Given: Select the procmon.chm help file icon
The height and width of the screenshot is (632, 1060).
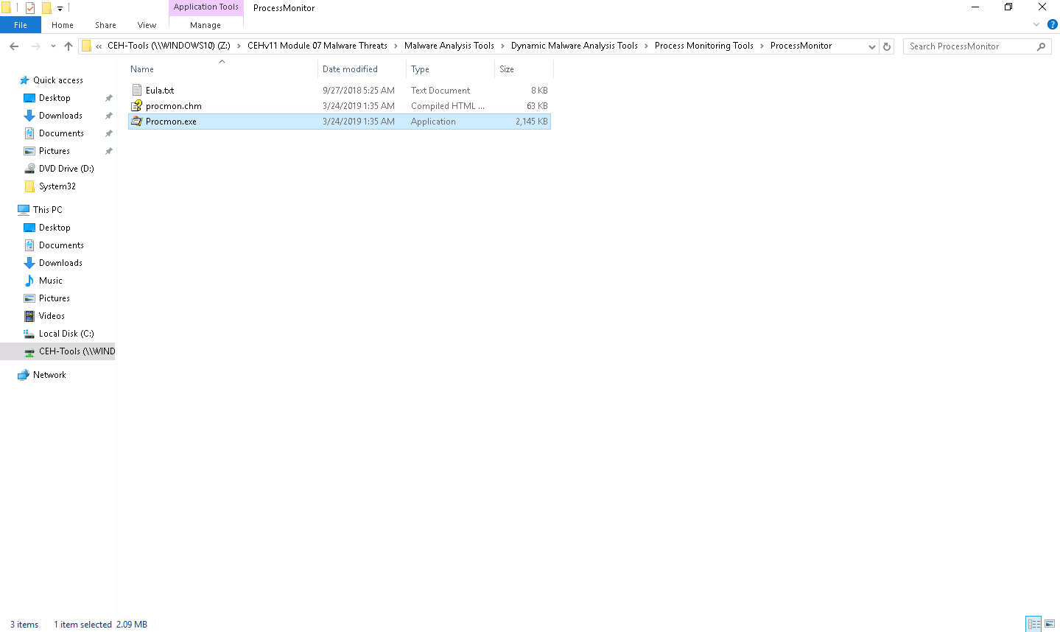Looking at the screenshot, I should pyautogui.click(x=136, y=105).
